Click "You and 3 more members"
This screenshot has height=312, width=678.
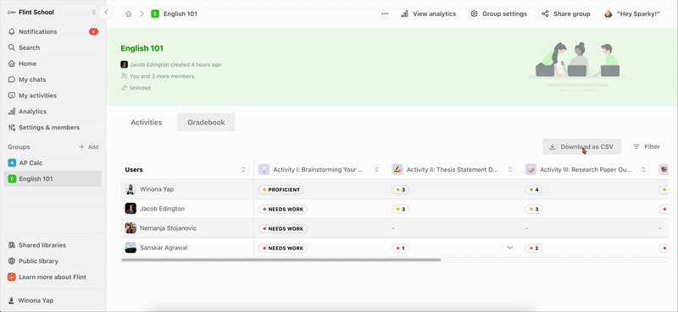click(x=162, y=76)
